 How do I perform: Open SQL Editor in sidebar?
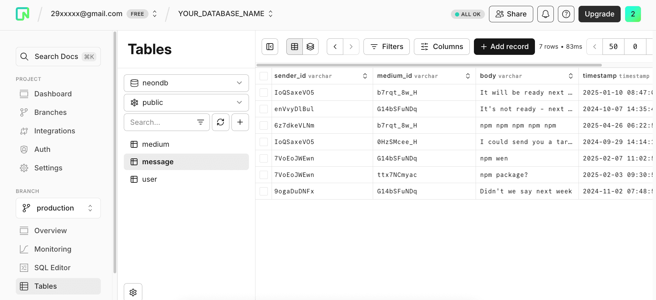[x=52, y=268]
